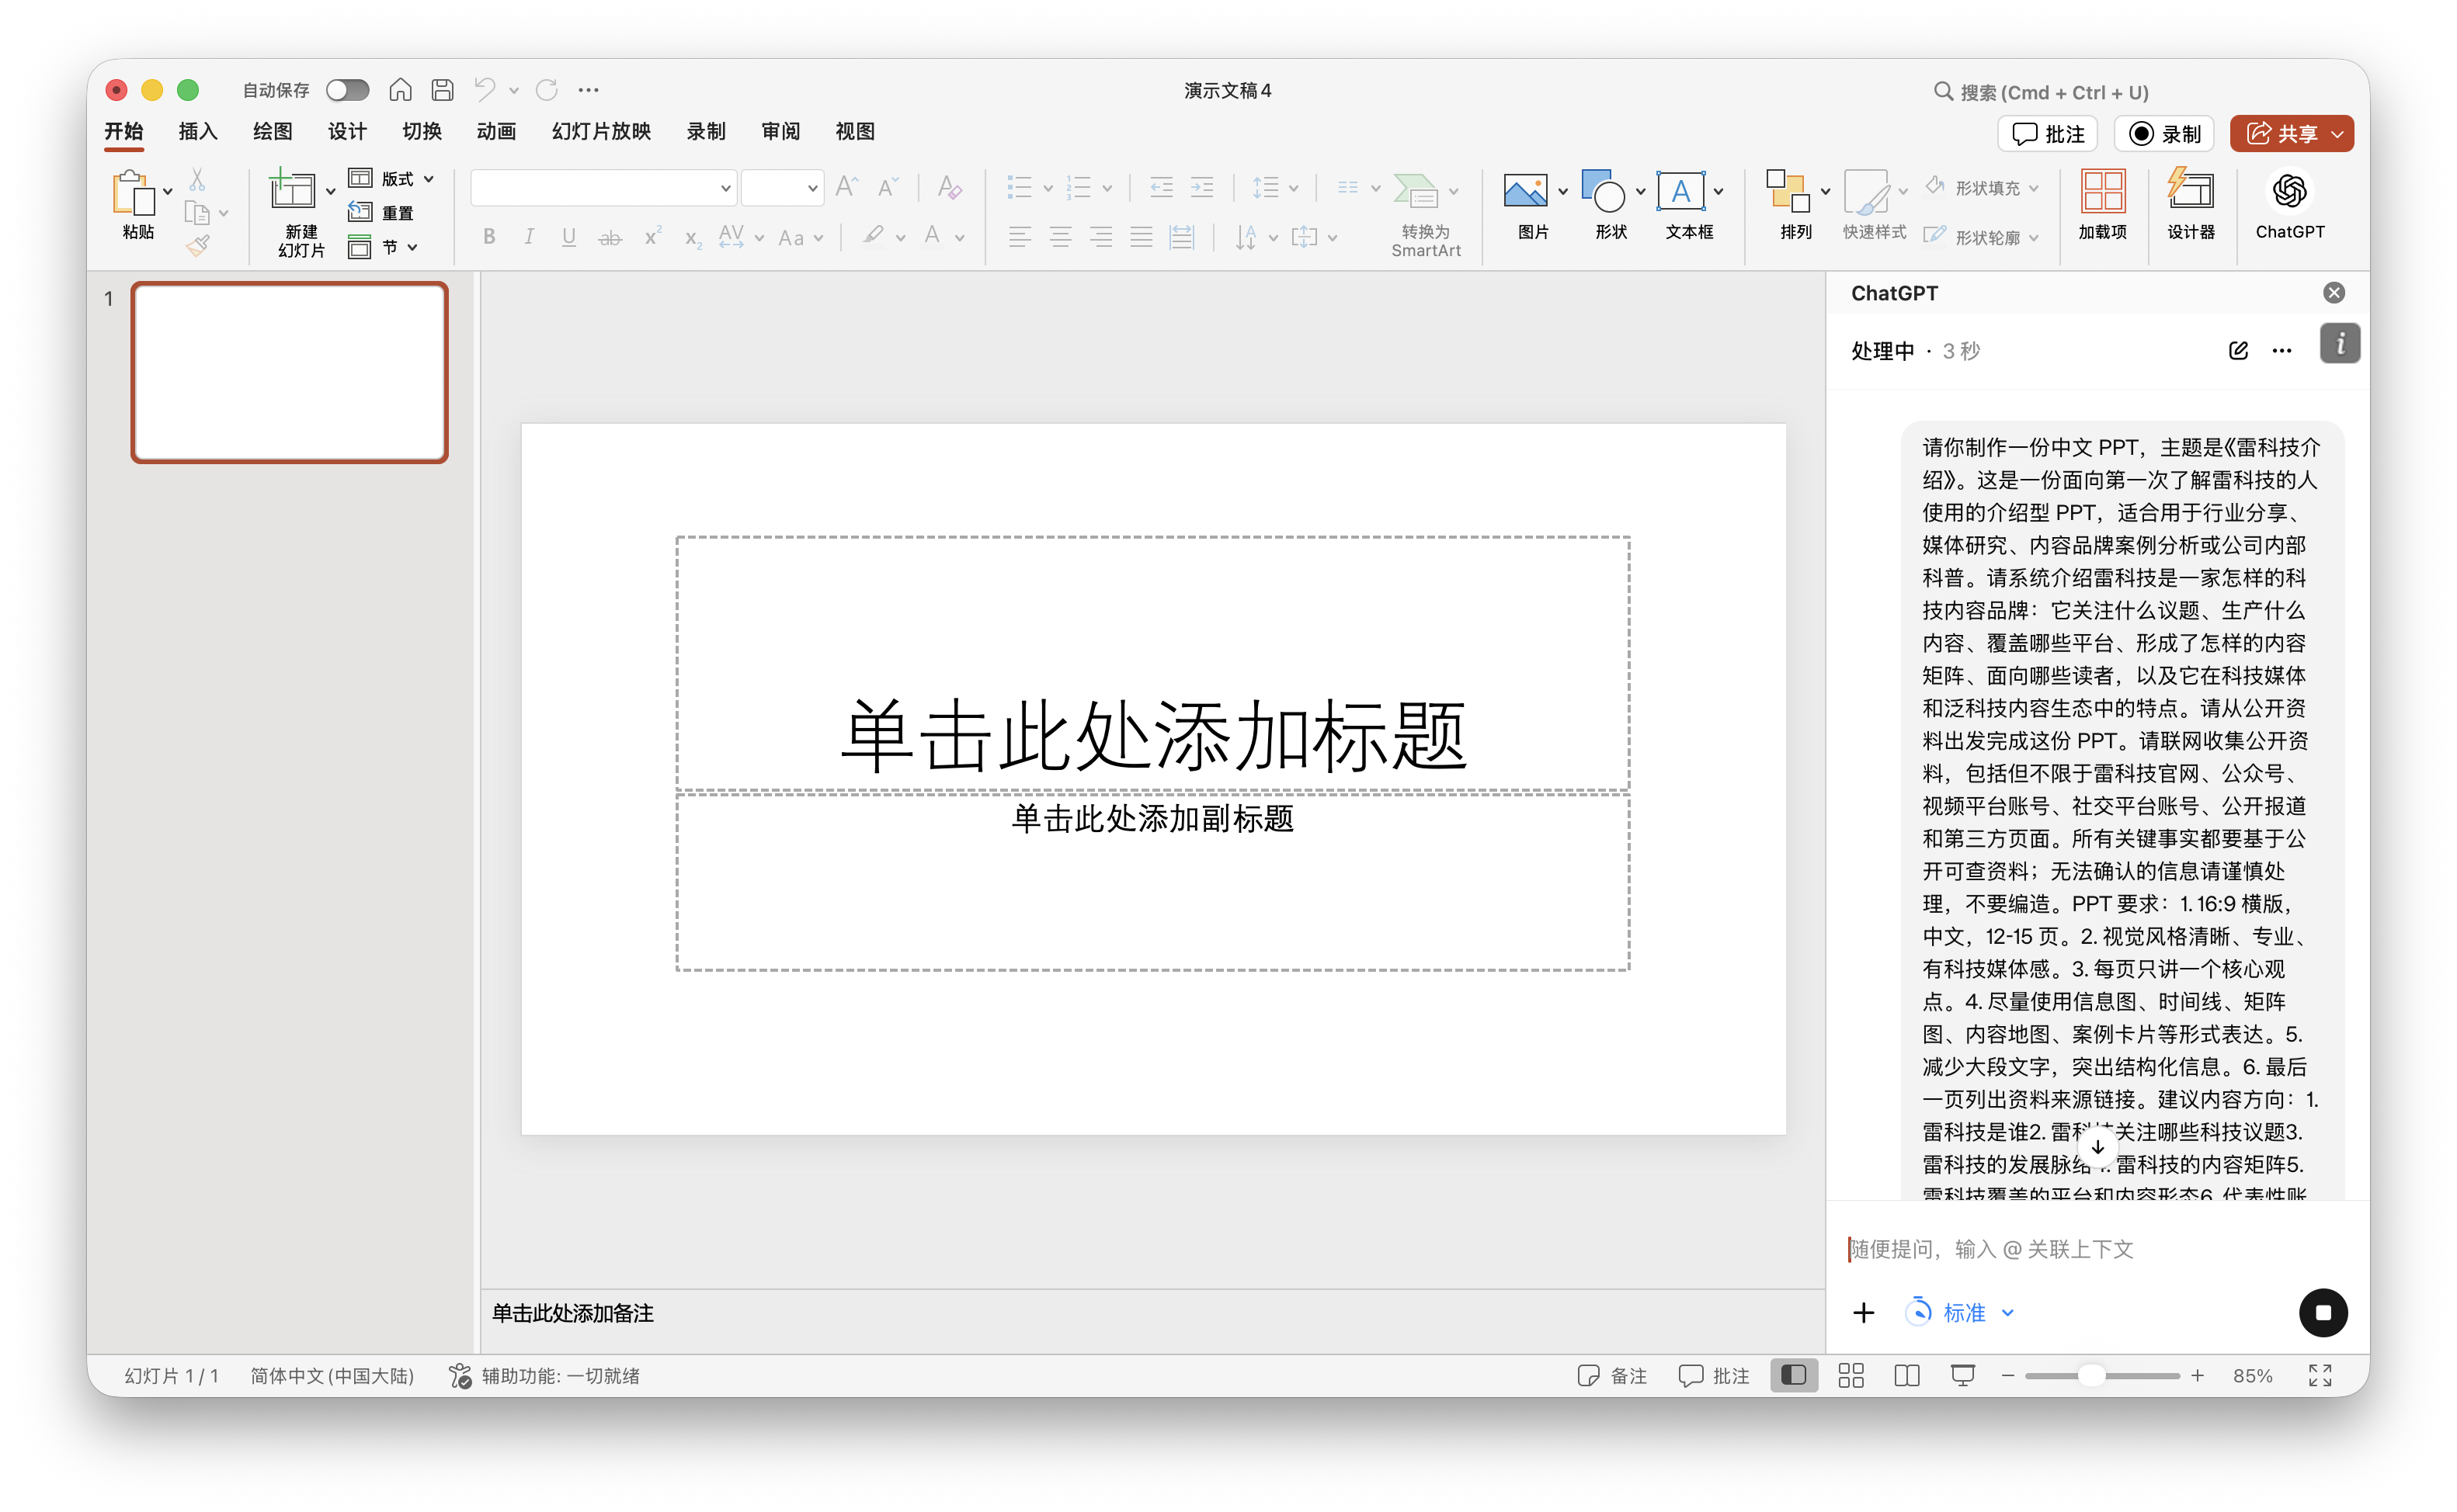Toggle underline formatting
This screenshot has width=2457, height=1512.
(x=568, y=237)
